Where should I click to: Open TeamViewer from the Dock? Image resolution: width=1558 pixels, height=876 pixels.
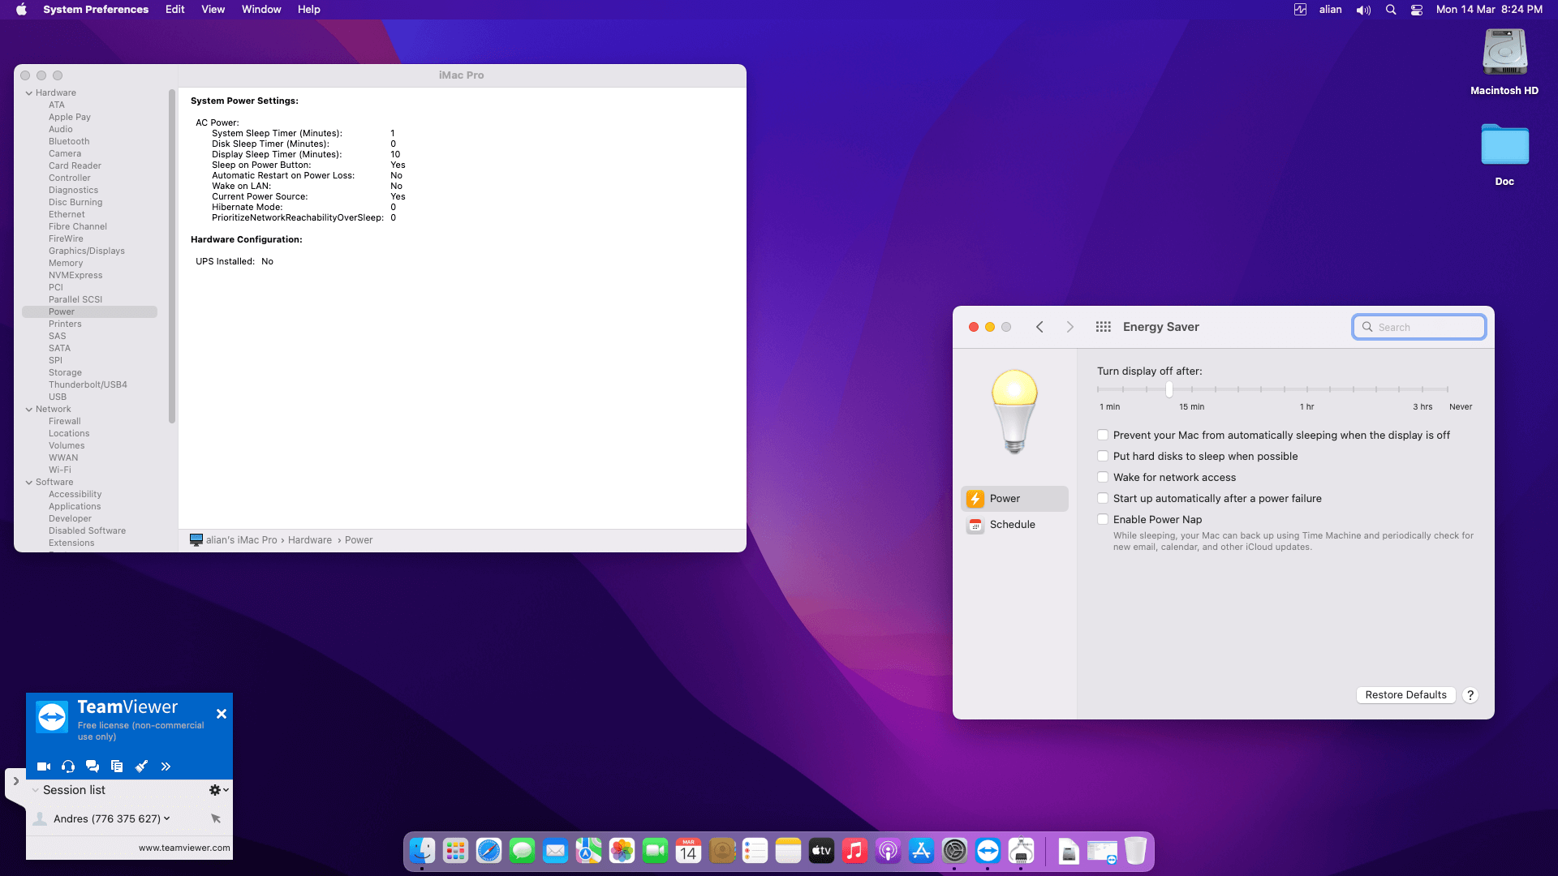[x=988, y=851]
